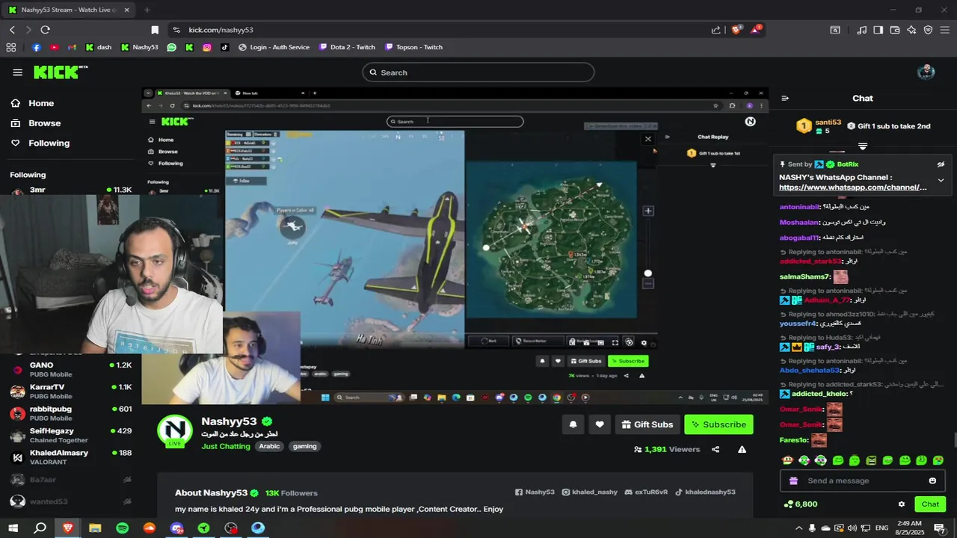Viewport: 957px width, 538px height.
Task: Open the Leo AI sparkle icon
Action: point(911,30)
